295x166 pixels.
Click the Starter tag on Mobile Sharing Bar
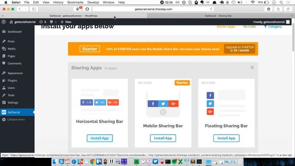[182, 83]
